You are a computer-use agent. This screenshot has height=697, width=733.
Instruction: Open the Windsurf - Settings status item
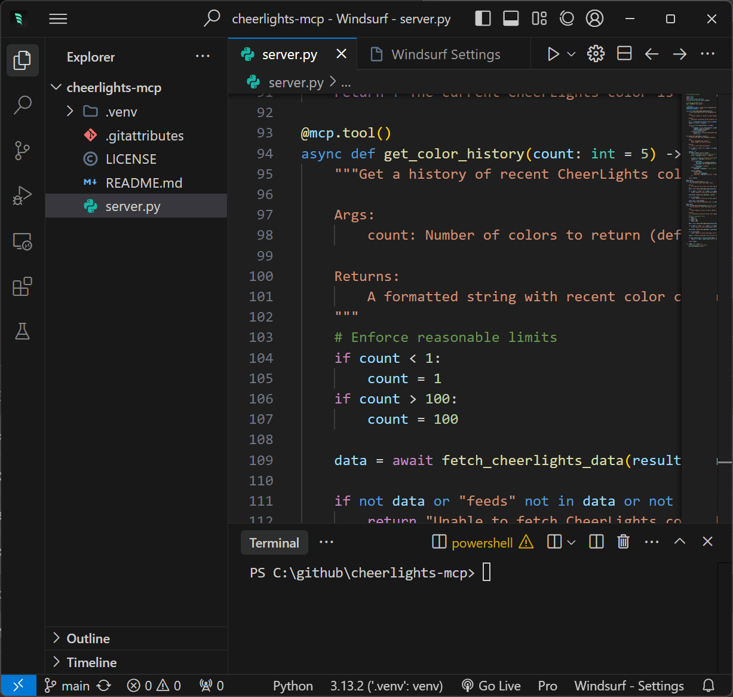coord(629,686)
